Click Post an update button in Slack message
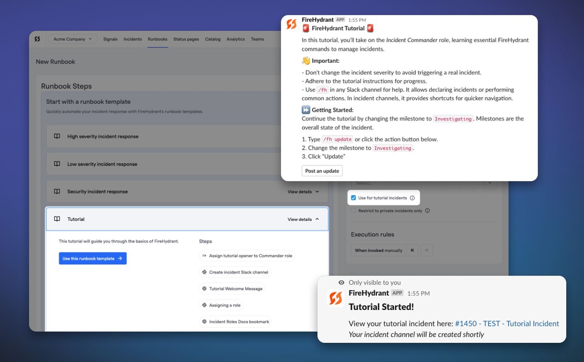Screen dimensions: 584x362 click(x=322, y=171)
